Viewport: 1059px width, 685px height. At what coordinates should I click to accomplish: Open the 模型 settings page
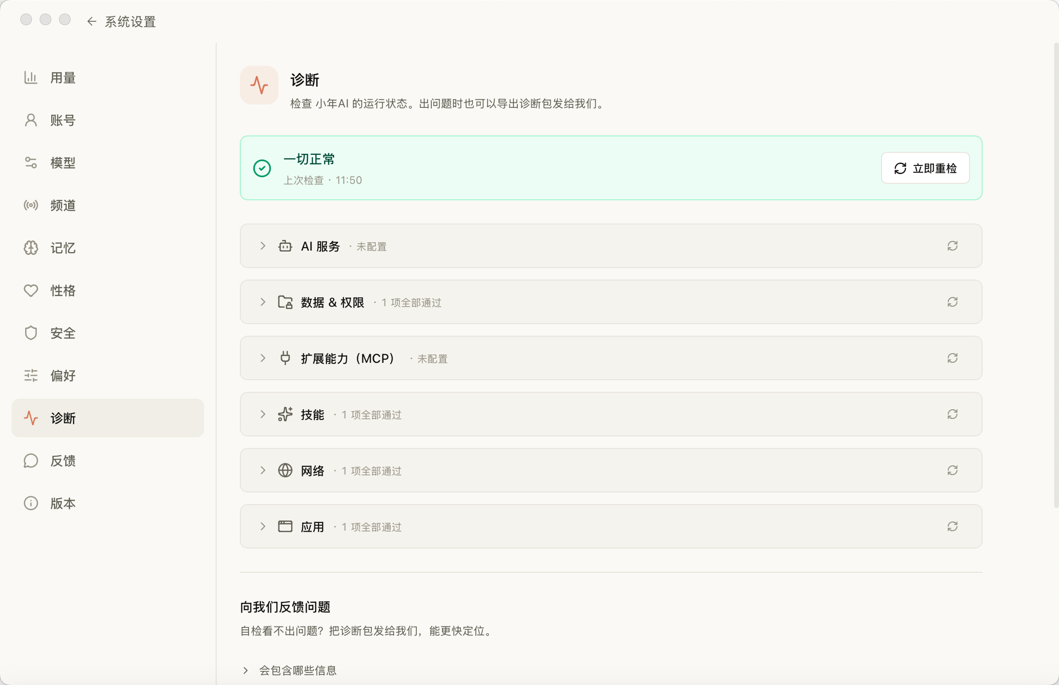[108, 163]
